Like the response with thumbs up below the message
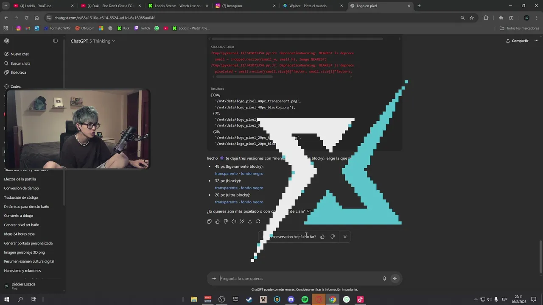Viewport: 543px width, 305px height. pos(218,222)
